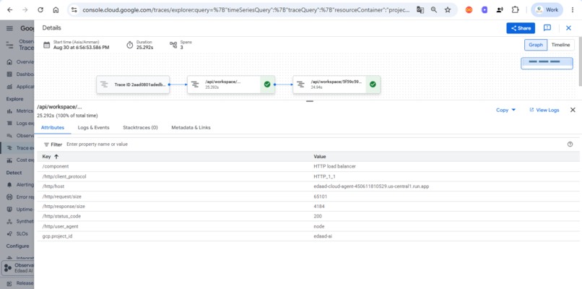Click the address bar URL
This screenshot has height=289, width=582.
click(246, 10)
